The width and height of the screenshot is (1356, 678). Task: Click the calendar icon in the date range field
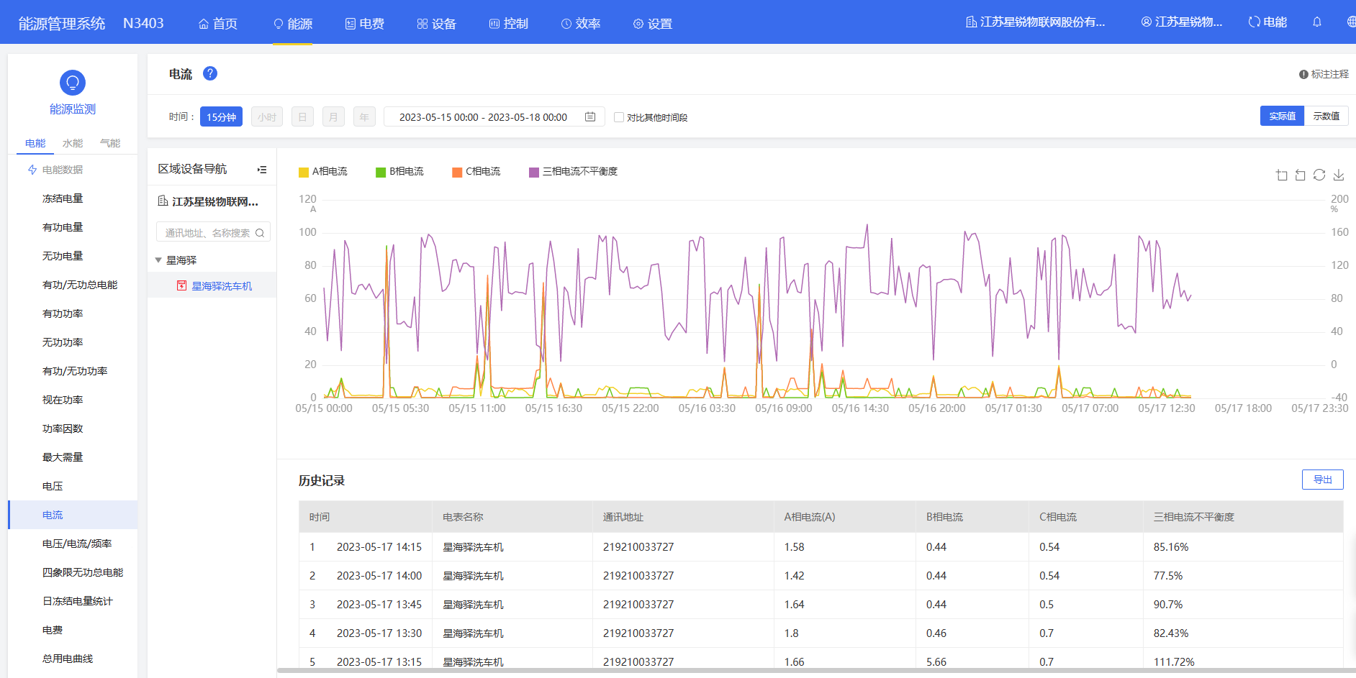[x=590, y=116]
